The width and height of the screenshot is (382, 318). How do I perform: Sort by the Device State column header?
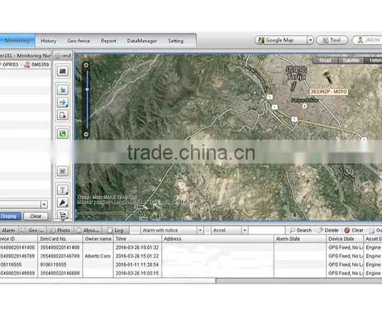pyautogui.click(x=344, y=239)
